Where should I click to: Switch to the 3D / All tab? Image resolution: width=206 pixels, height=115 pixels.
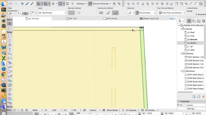click(71, 19)
